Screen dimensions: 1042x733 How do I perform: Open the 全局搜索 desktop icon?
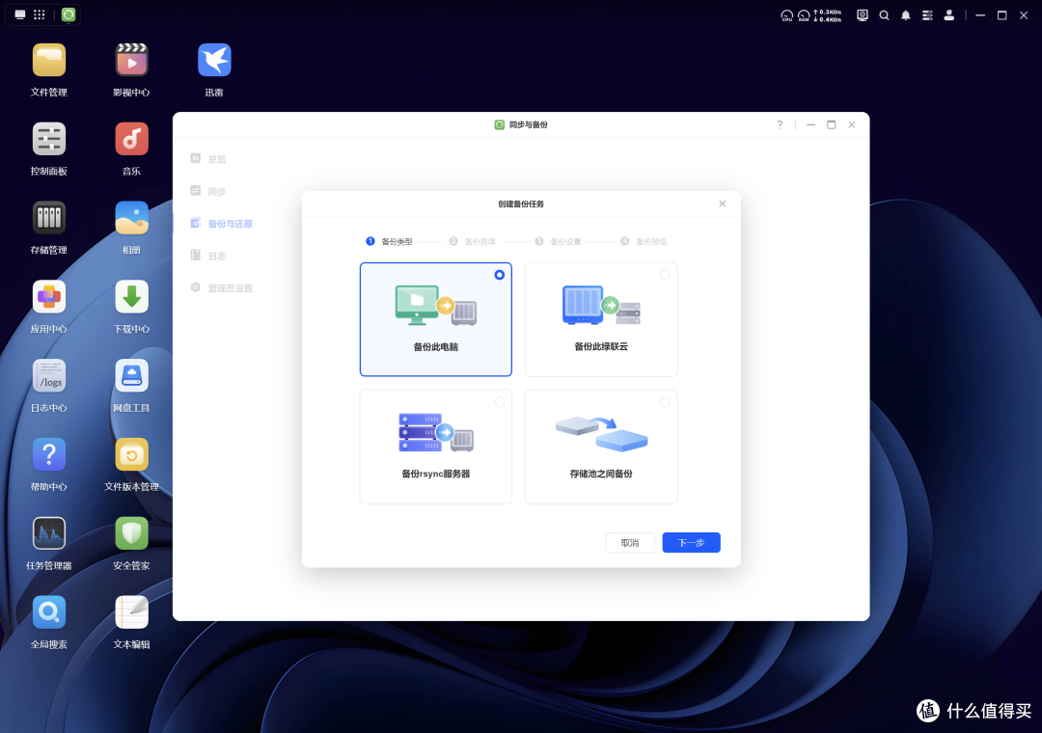[48, 612]
